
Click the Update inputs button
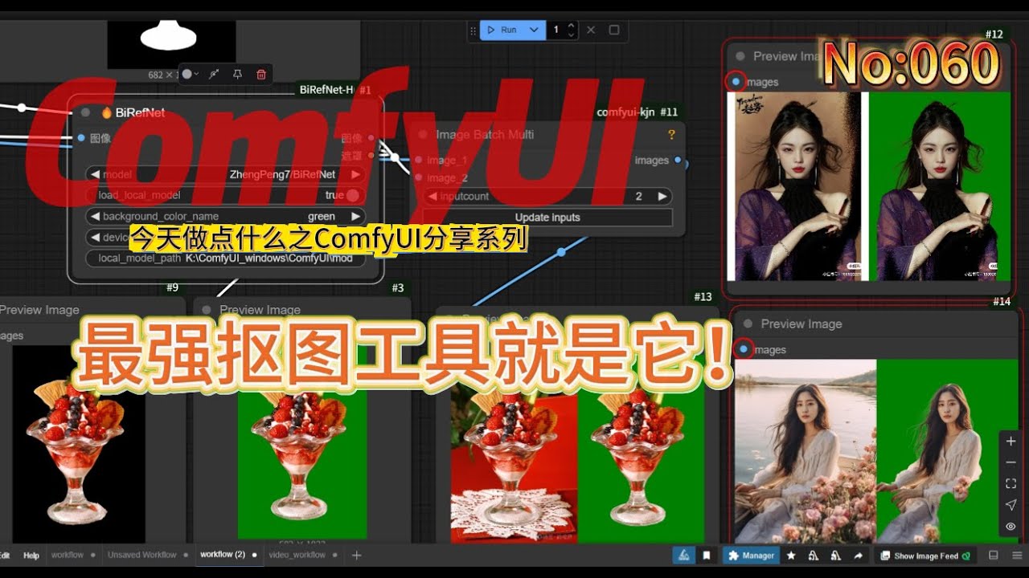click(x=547, y=218)
